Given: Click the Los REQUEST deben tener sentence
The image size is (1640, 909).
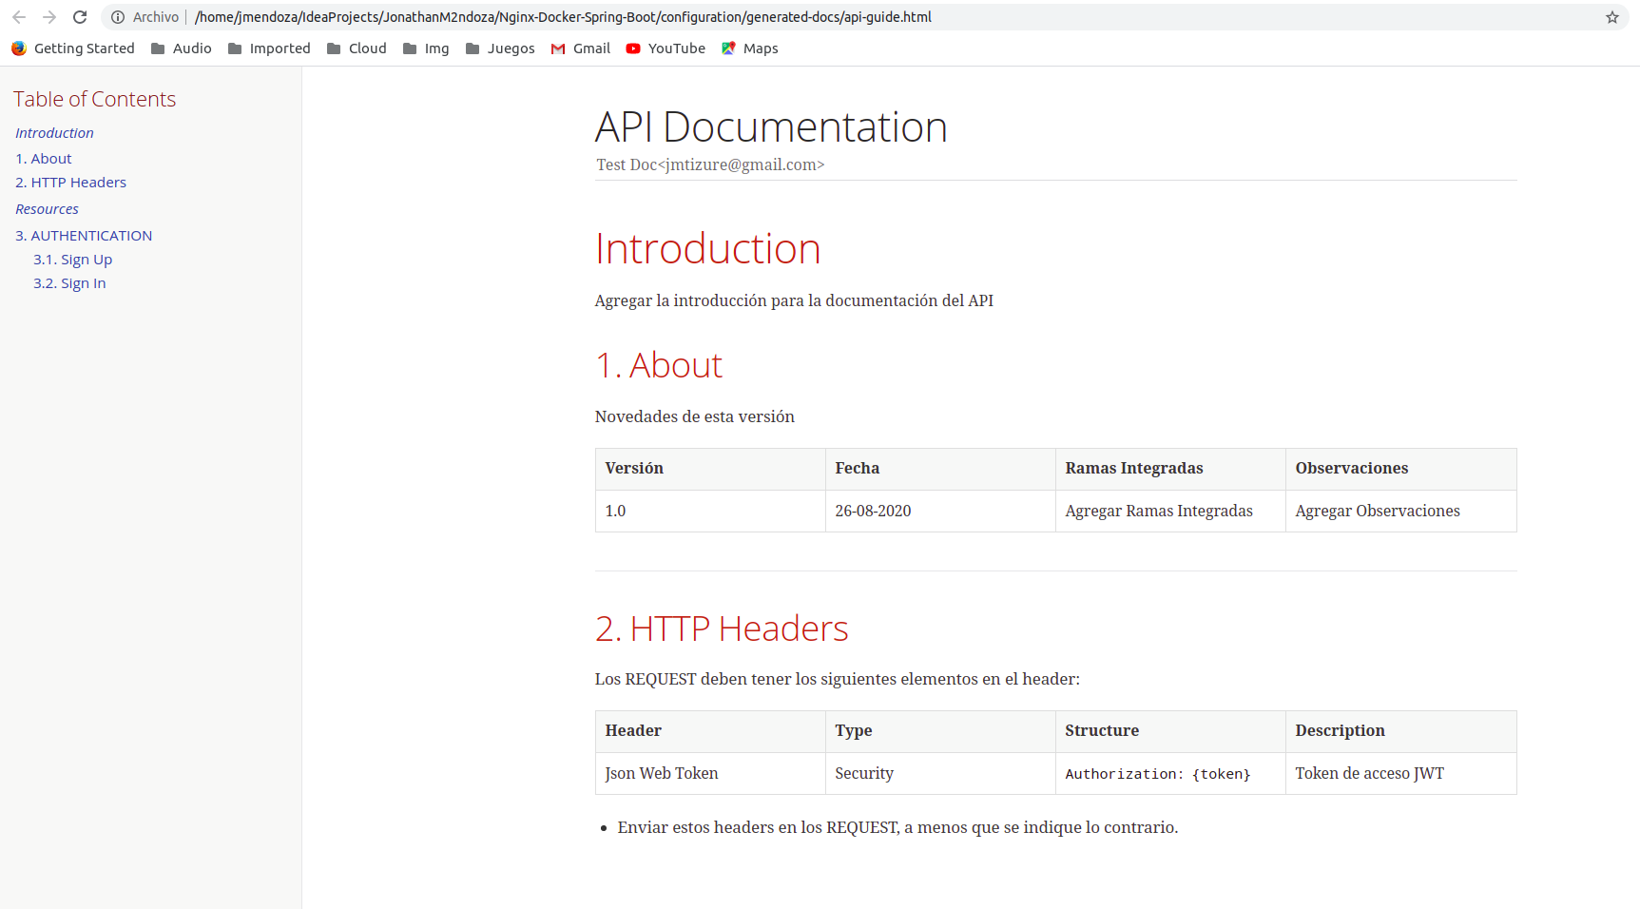Looking at the screenshot, I should coord(838,679).
